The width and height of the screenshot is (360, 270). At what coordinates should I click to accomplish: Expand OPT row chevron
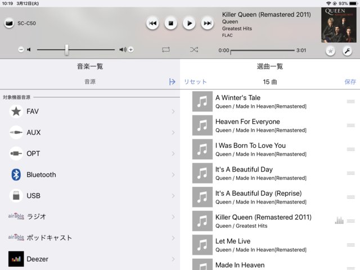173,154
